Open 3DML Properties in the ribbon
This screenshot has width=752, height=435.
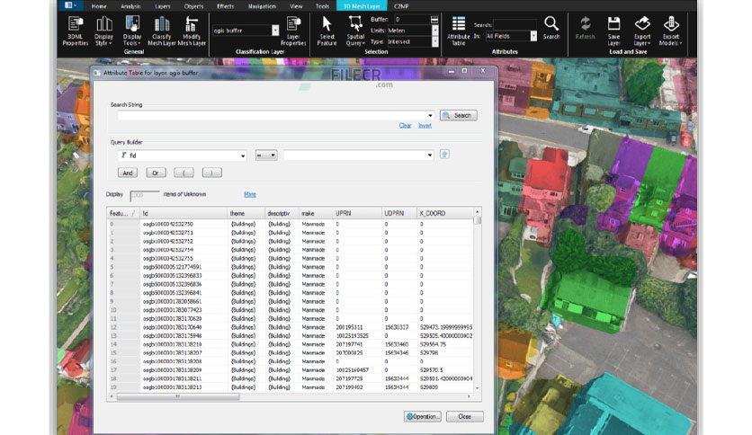(x=76, y=31)
